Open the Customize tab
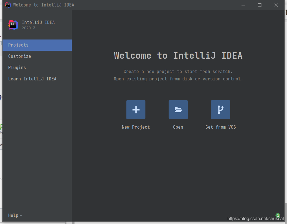Viewport: 287px width, 224px height. click(37, 56)
